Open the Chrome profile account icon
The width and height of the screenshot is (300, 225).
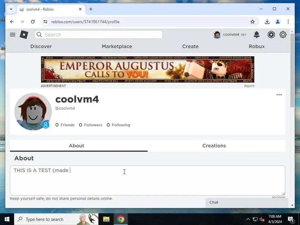[x=278, y=22]
